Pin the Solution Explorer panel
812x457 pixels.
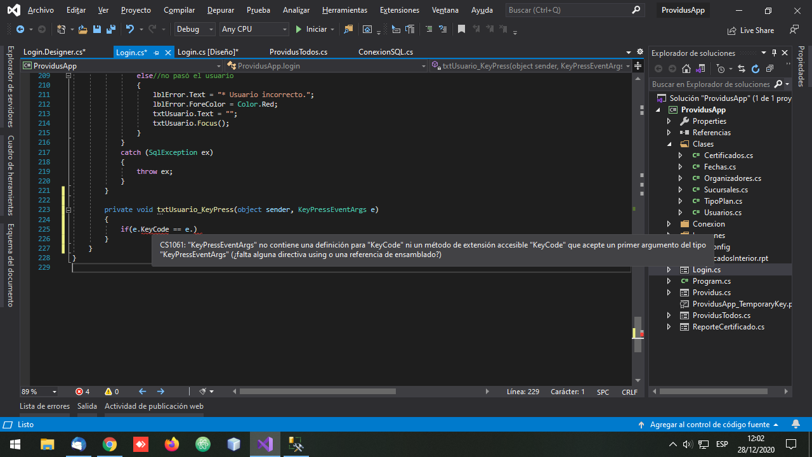point(774,53)
